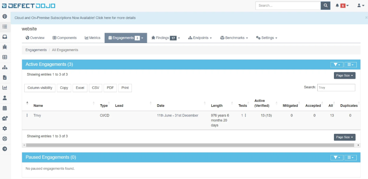
Task: Click the 'CI/CD' type cell
Action: pyautogui.click(x=105, y=115)
